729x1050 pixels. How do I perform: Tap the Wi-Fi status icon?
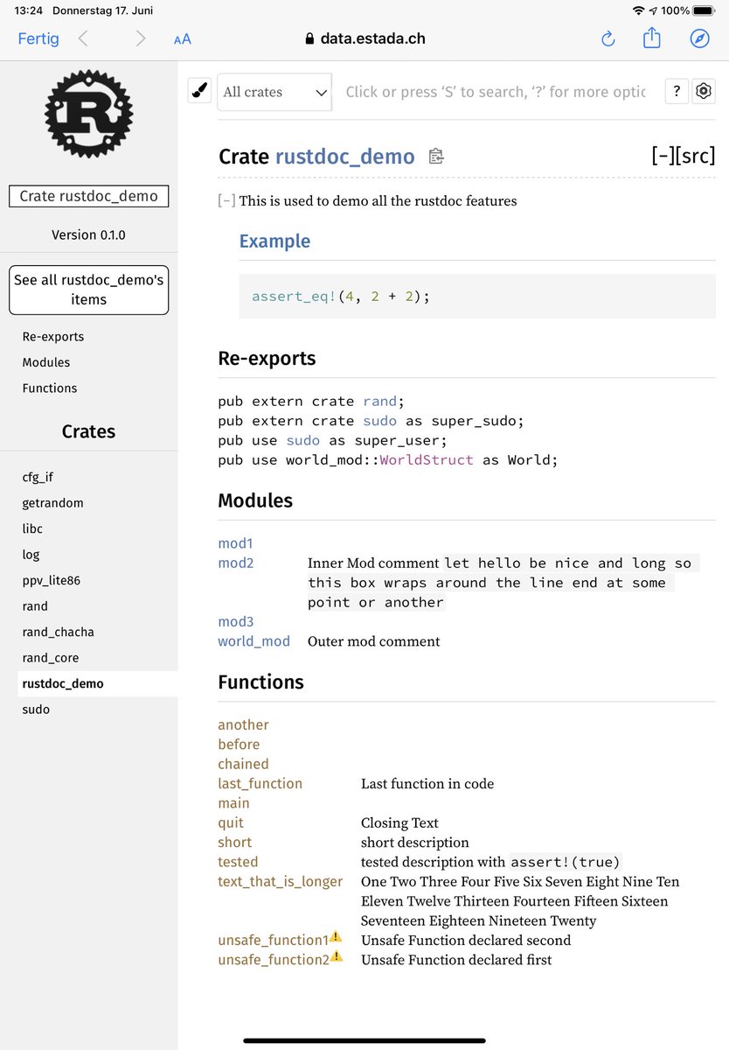pos(639,10)
